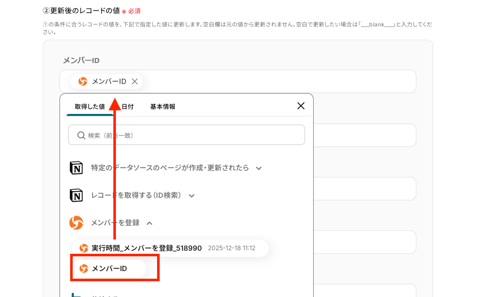Click the magnifier icon in search box
This screenshot has width=486, height=297.
pyautogui.click(x=81, y=135)
